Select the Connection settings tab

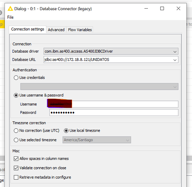pos(28,29)
